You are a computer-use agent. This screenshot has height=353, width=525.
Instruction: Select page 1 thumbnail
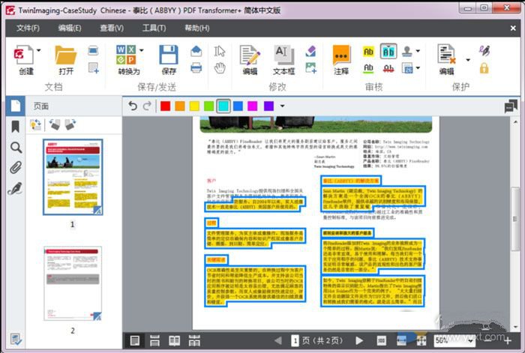(73, 177)
